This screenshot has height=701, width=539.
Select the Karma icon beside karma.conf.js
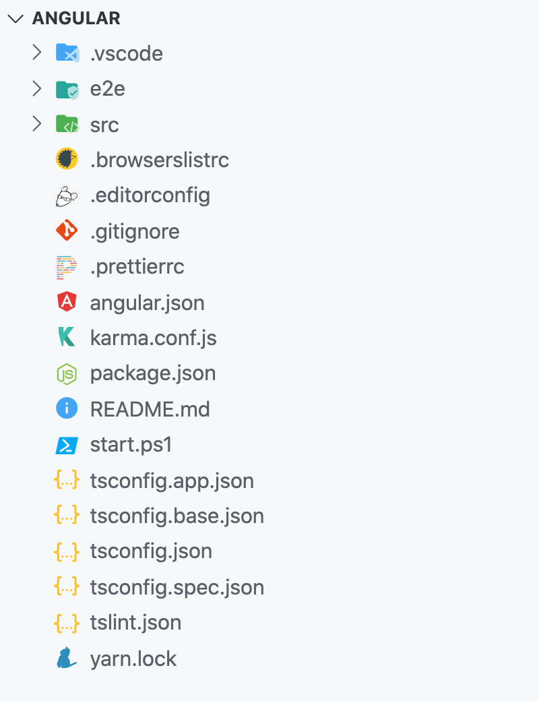click(x=67, y=337)
